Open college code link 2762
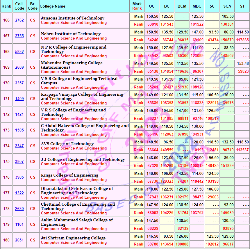The image size is (250, 249). coord(19,20)
